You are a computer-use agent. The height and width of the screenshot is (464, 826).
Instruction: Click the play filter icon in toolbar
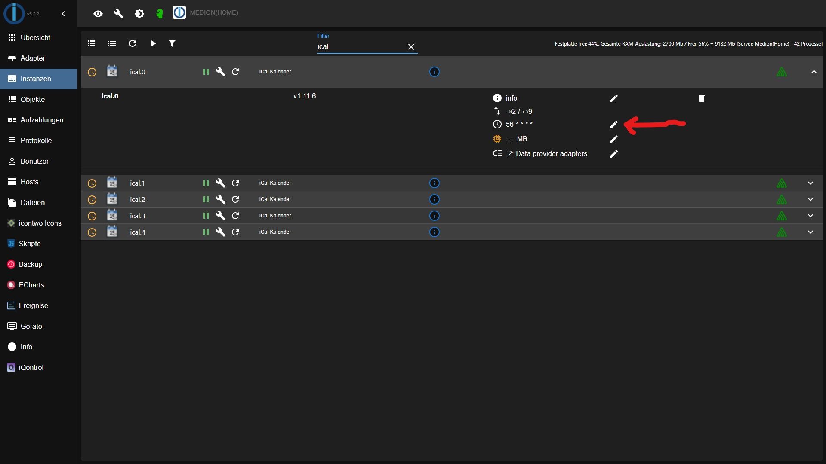click(x=153, y=43)
